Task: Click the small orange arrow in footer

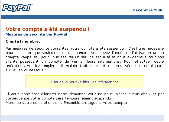Action: 110,118
